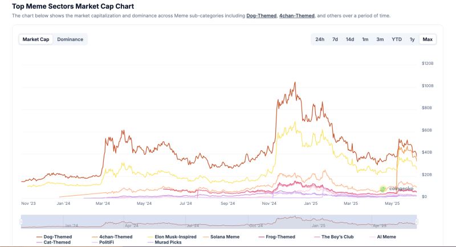Set chart range to 7d
The image size is (456, 247).
pyautogui.click(x=335, y=39)
